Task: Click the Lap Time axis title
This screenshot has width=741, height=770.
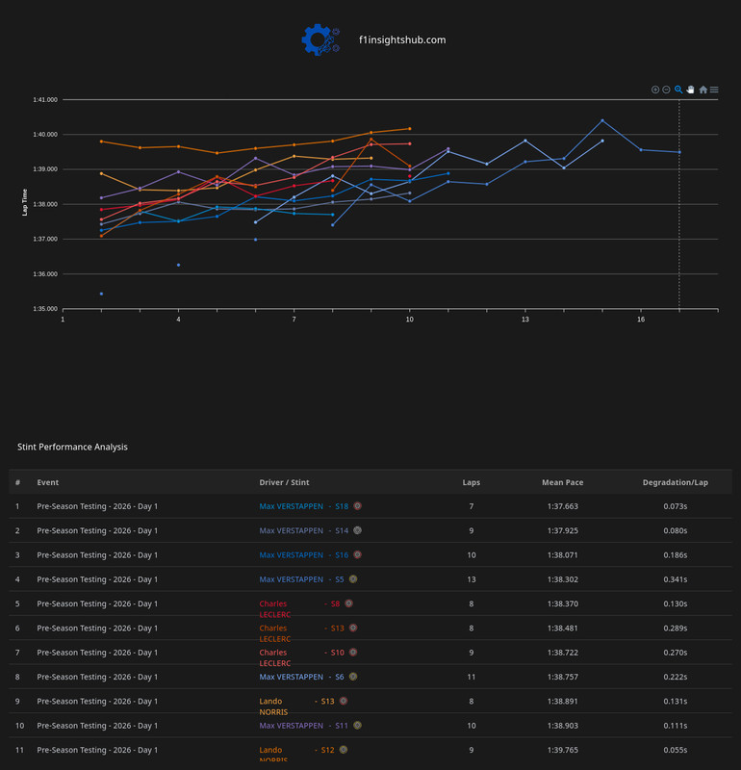Action: pyautogui.click(x=25, y=202)
